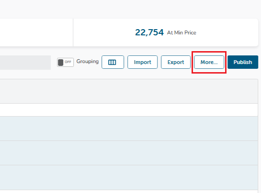261x193 pixels.
Task: Click the OFF label inside Grouping switch
Action: click(x=68, y=62)
